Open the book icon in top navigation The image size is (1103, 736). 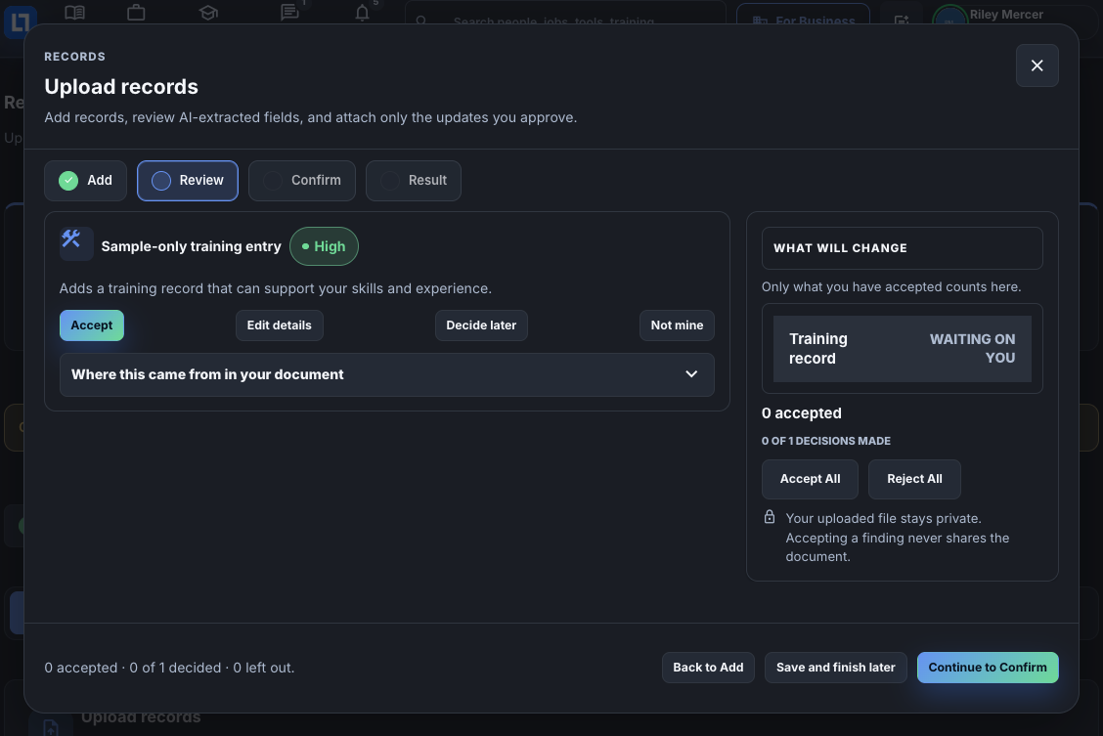(x=74, y=13)
